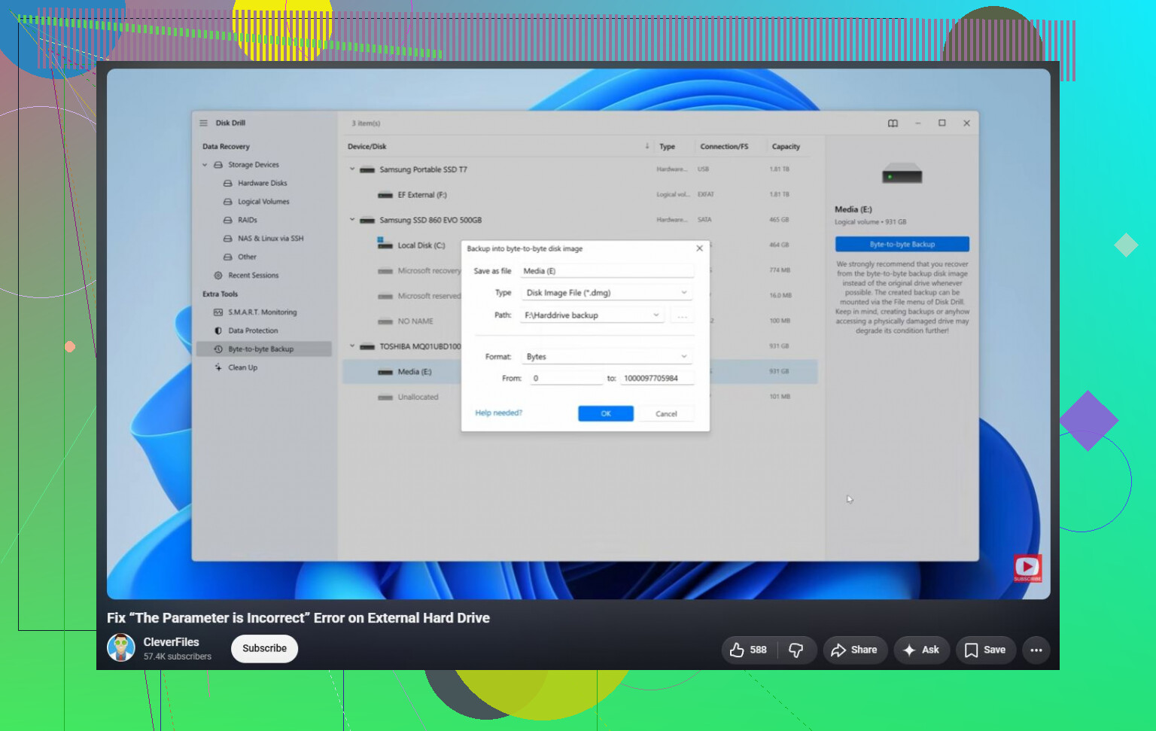Open more video actions menu

(1036, 650)
